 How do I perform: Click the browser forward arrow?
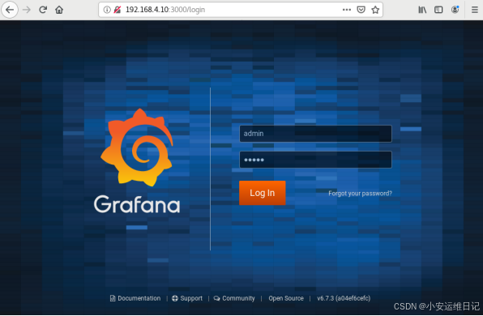pos(27,10)
